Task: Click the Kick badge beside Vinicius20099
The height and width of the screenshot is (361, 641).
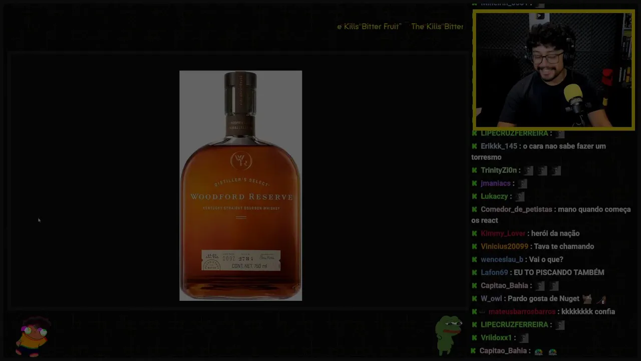Action: point(474,247)
